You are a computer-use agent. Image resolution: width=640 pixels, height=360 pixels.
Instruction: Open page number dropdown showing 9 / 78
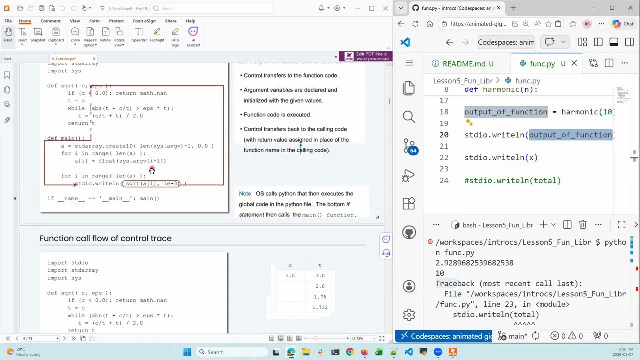(57, 338)
